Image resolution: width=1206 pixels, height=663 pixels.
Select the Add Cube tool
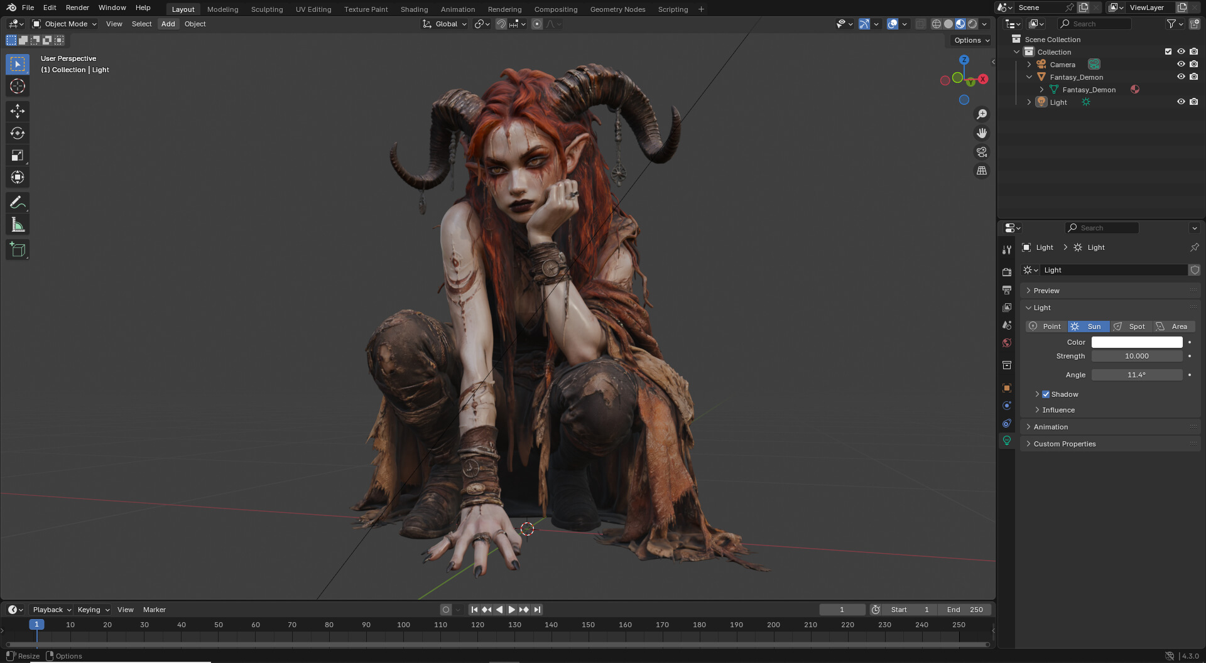coord(18,250)
